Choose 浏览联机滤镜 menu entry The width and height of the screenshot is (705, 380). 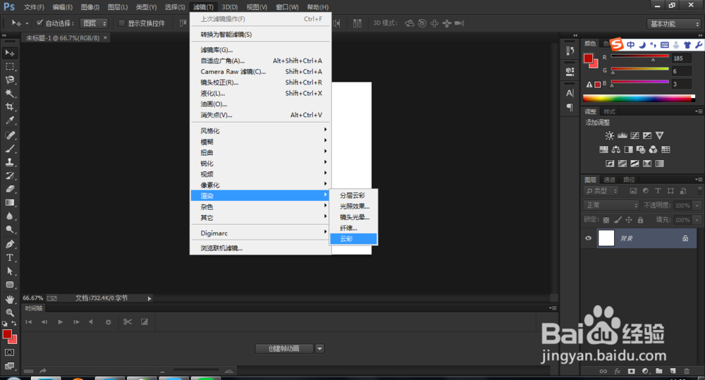coord(260,248)
